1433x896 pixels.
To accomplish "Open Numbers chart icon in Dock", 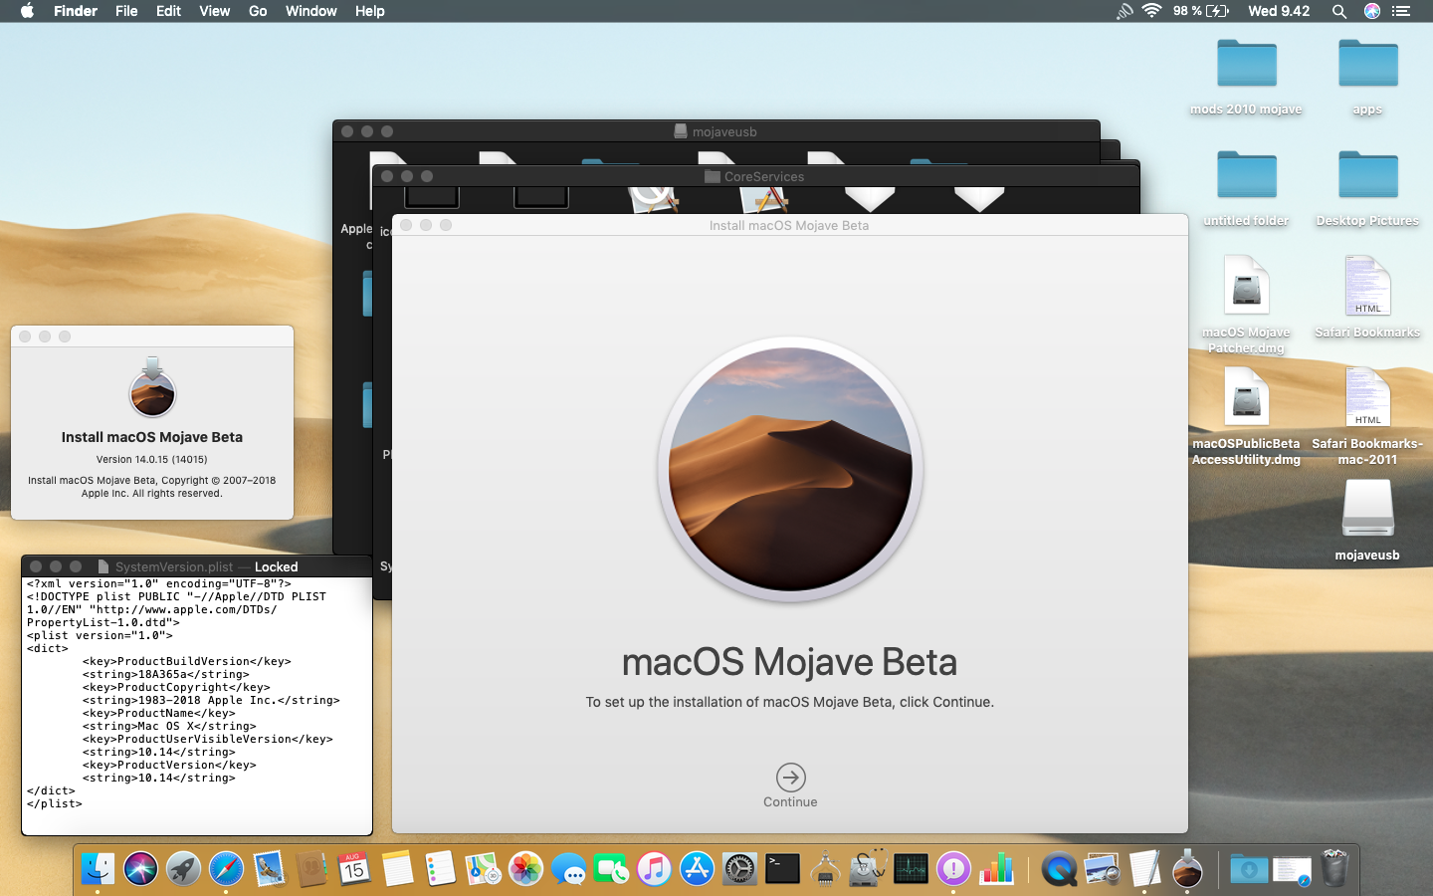I will (x=996, y=868).
